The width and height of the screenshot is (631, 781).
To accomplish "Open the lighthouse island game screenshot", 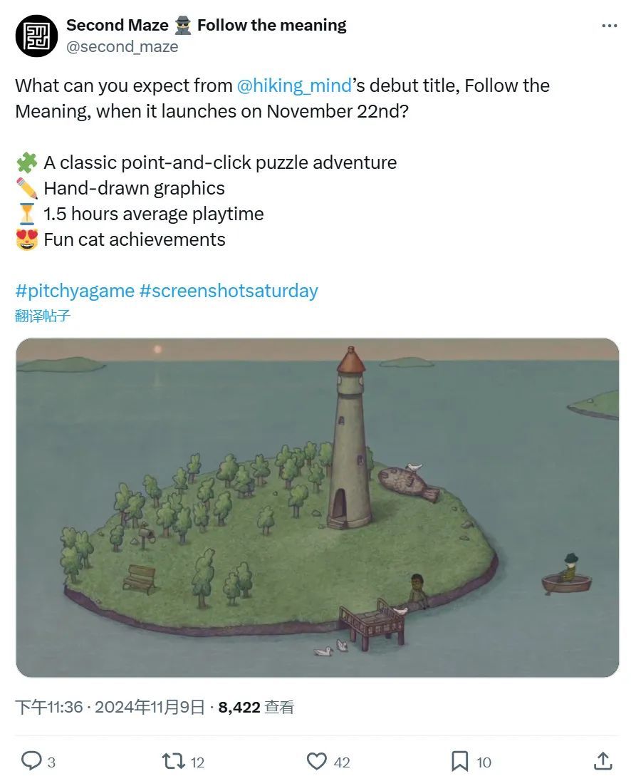I will pos(317,507).
